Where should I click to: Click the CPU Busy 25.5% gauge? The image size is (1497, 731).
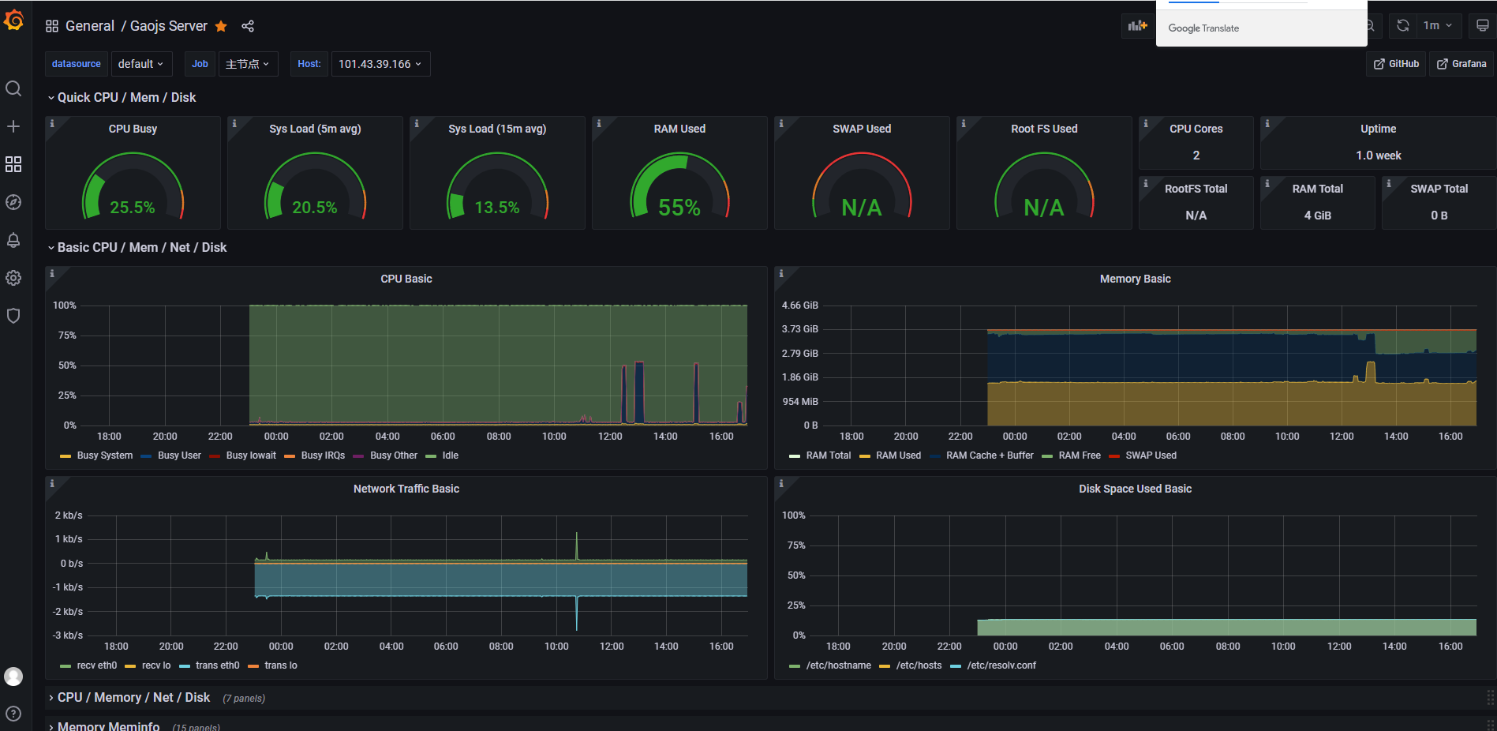coord(133,186)
